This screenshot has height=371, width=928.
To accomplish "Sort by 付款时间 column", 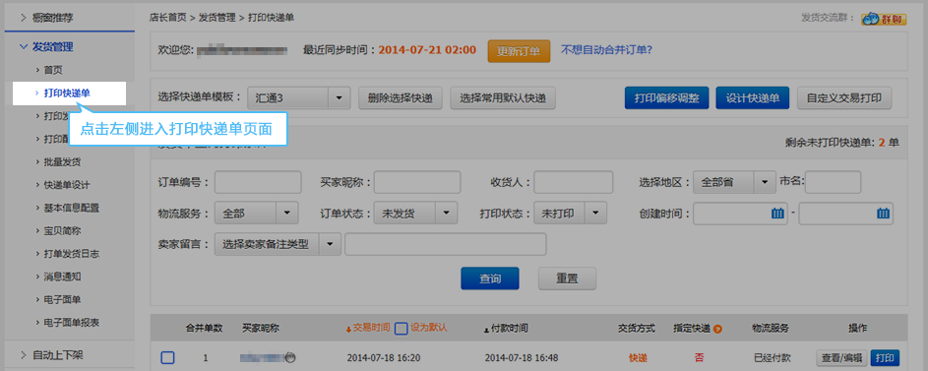I will click(x=506, y=328).
